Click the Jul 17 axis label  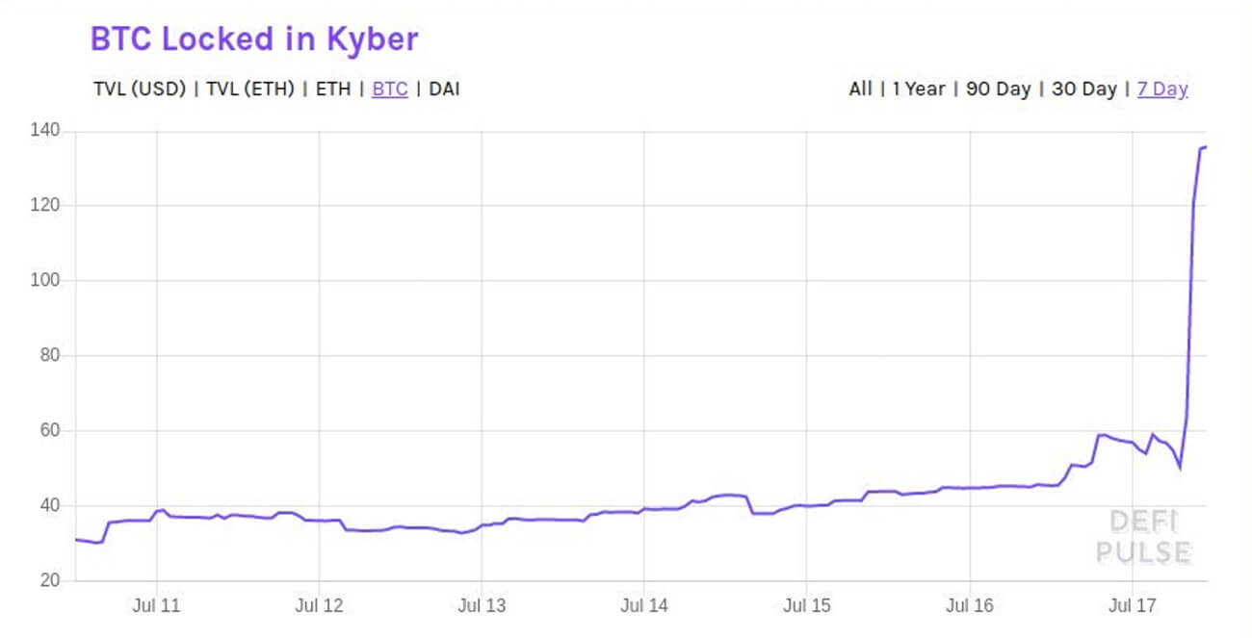click(1131, 606)
